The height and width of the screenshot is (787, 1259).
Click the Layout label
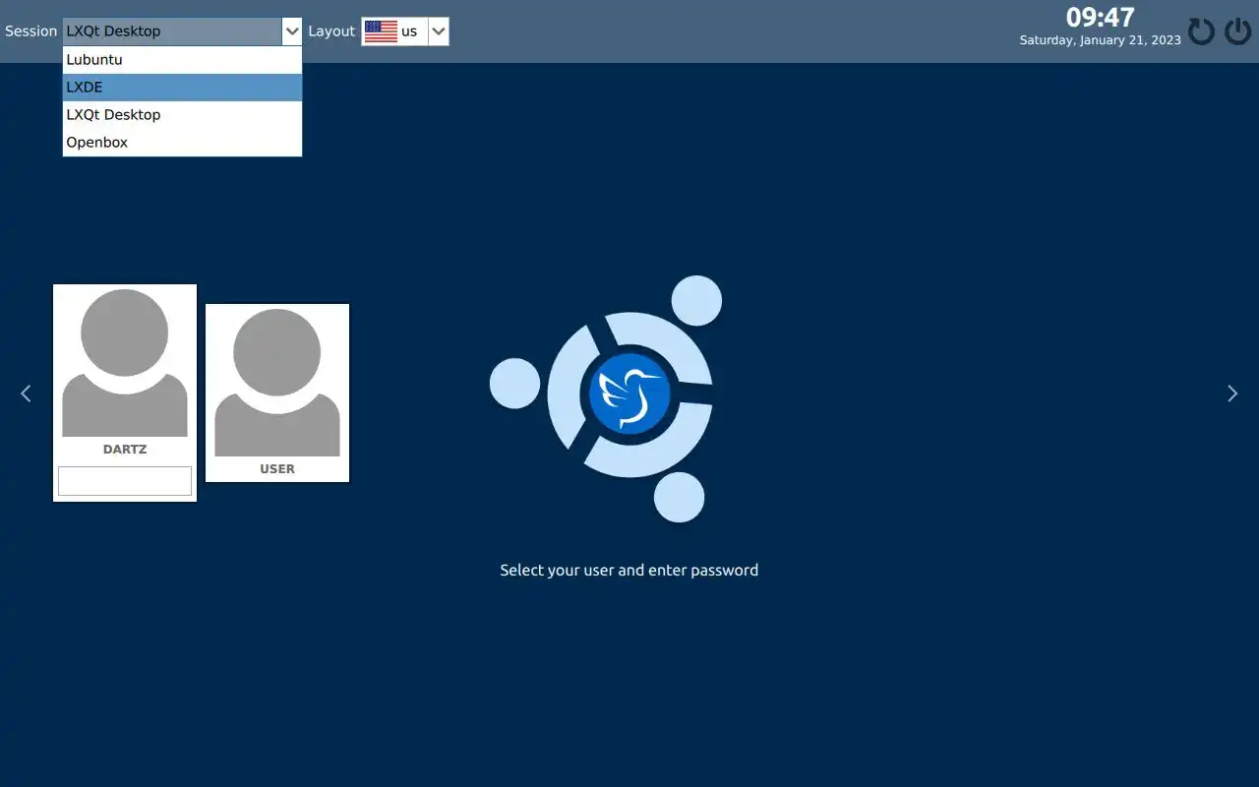(331, 31)
